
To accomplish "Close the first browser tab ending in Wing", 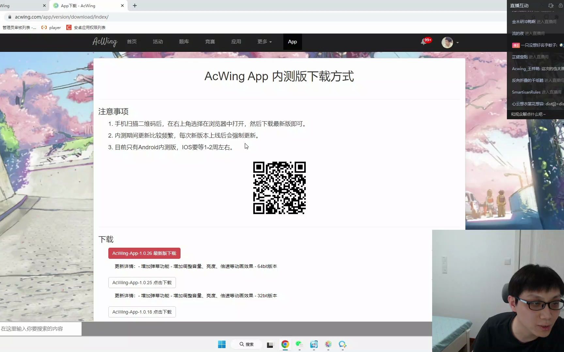I will click(44, 6).
